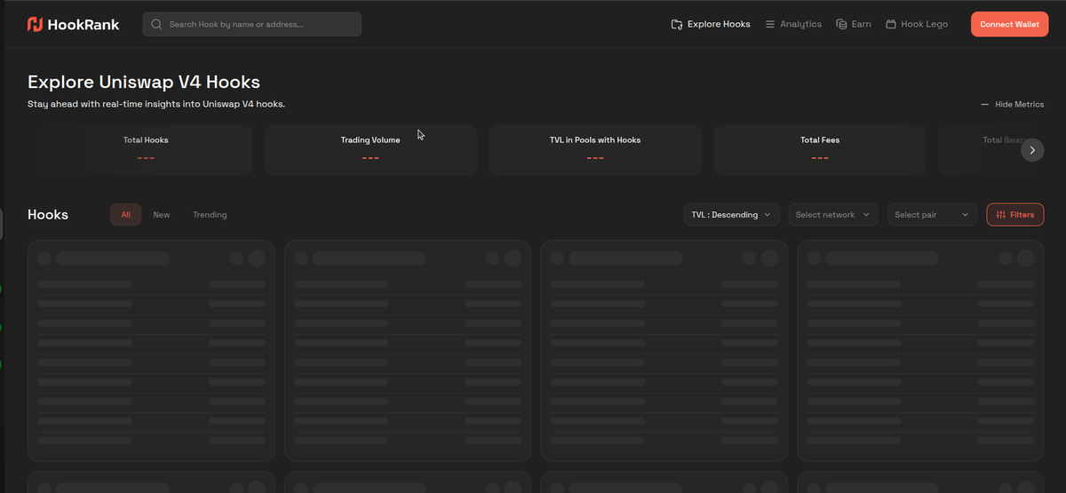Click the Total Fees metric card
Viewport: 1066px width, 493px height.
820,150
